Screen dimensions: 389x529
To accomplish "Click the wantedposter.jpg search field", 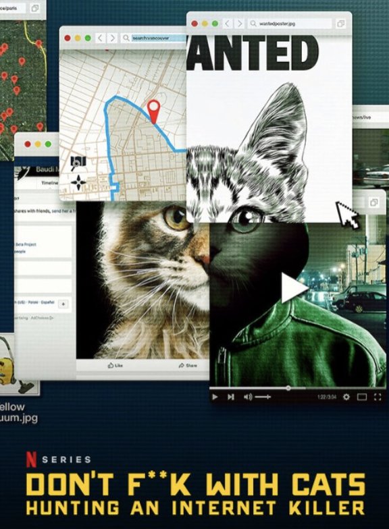I will point(290,24).
